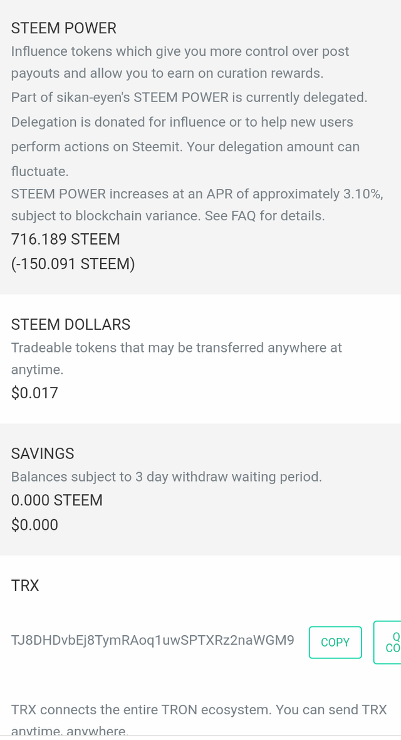Click the SAVINGS section heading
The height and width of the screenshot is (740, 401).
coord(43,453)
